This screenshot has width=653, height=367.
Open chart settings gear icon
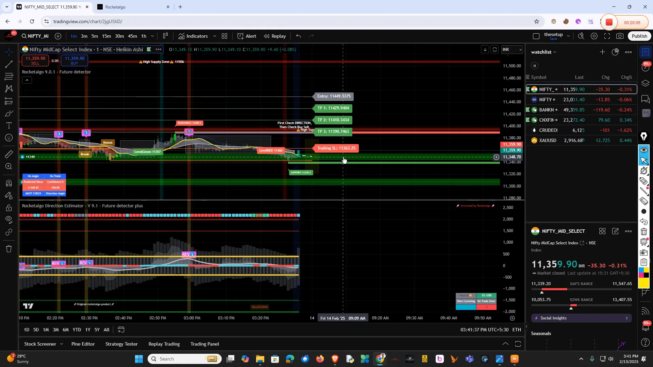594,36
